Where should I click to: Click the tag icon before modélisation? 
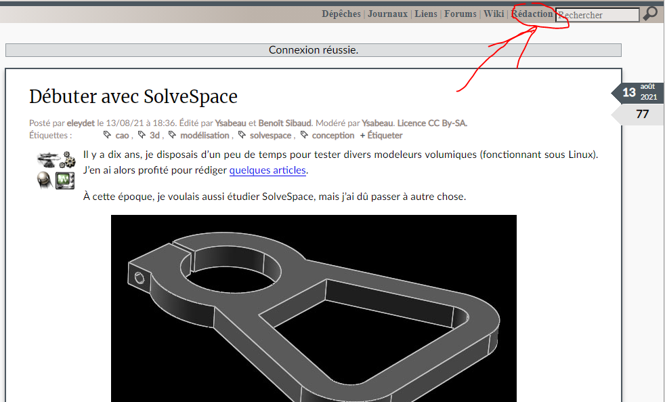click(172, 135)
